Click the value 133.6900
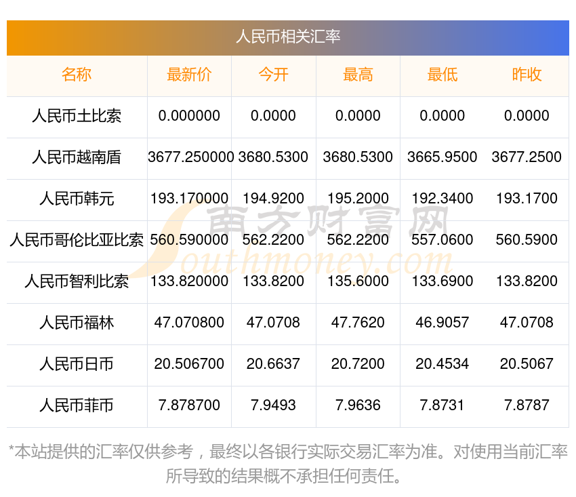The height and width of the screenshot is (497, 576). (x=443, y=281)
